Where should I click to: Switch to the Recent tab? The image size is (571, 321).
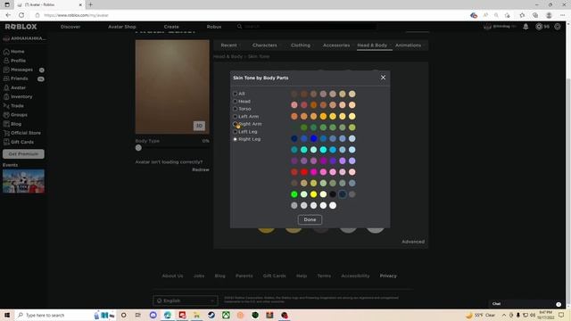pyautogui.click(x=228, y=45)
